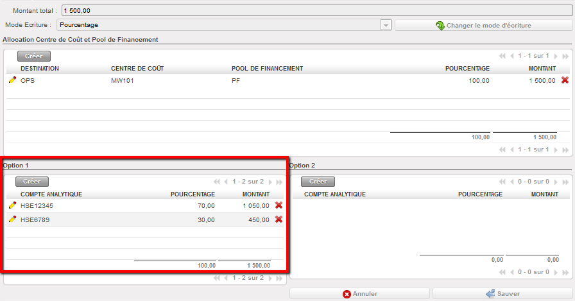This screenshot has height=301, width=575.
Task: Previous page arrow in Option 1 top pager
Action: (227, 182)
